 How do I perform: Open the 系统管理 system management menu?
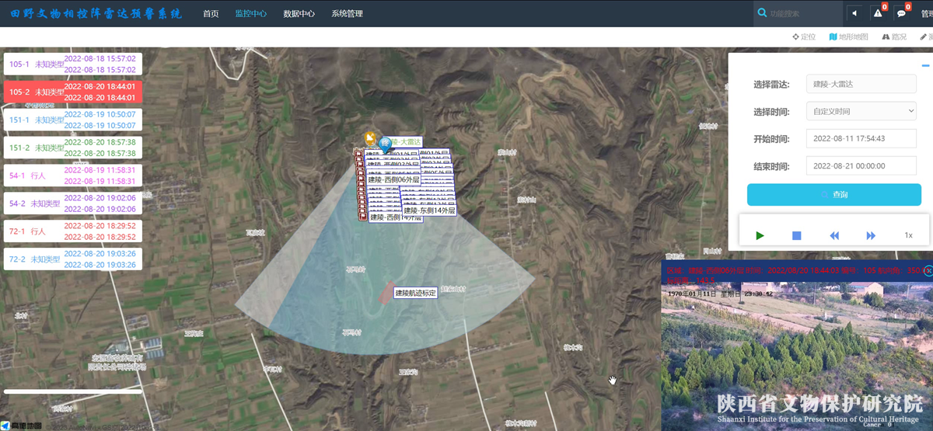[347, 13]
